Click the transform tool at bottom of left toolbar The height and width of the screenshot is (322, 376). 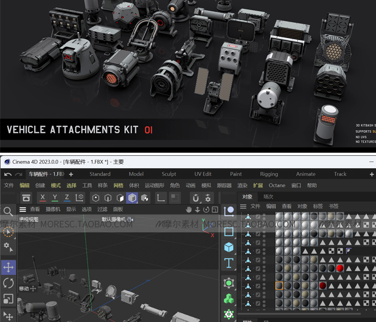pyautogui.click(x=8, y=315)
